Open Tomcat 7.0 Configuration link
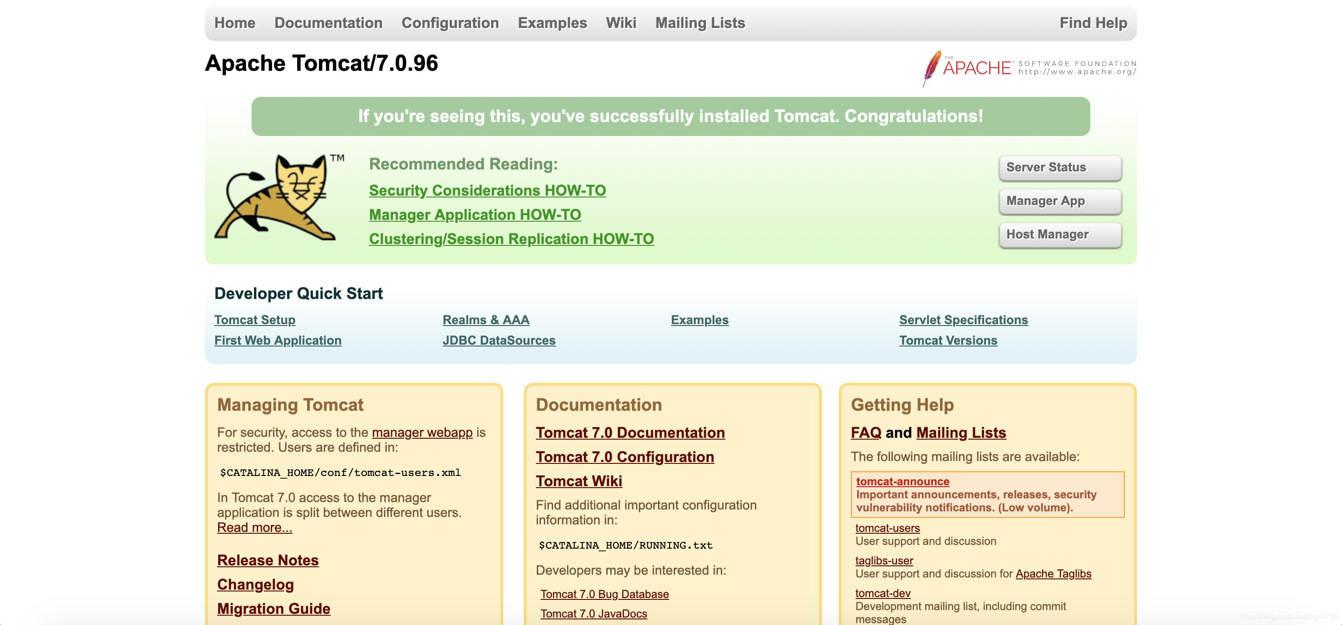1342x625 pixels. [x=625, y=457]
